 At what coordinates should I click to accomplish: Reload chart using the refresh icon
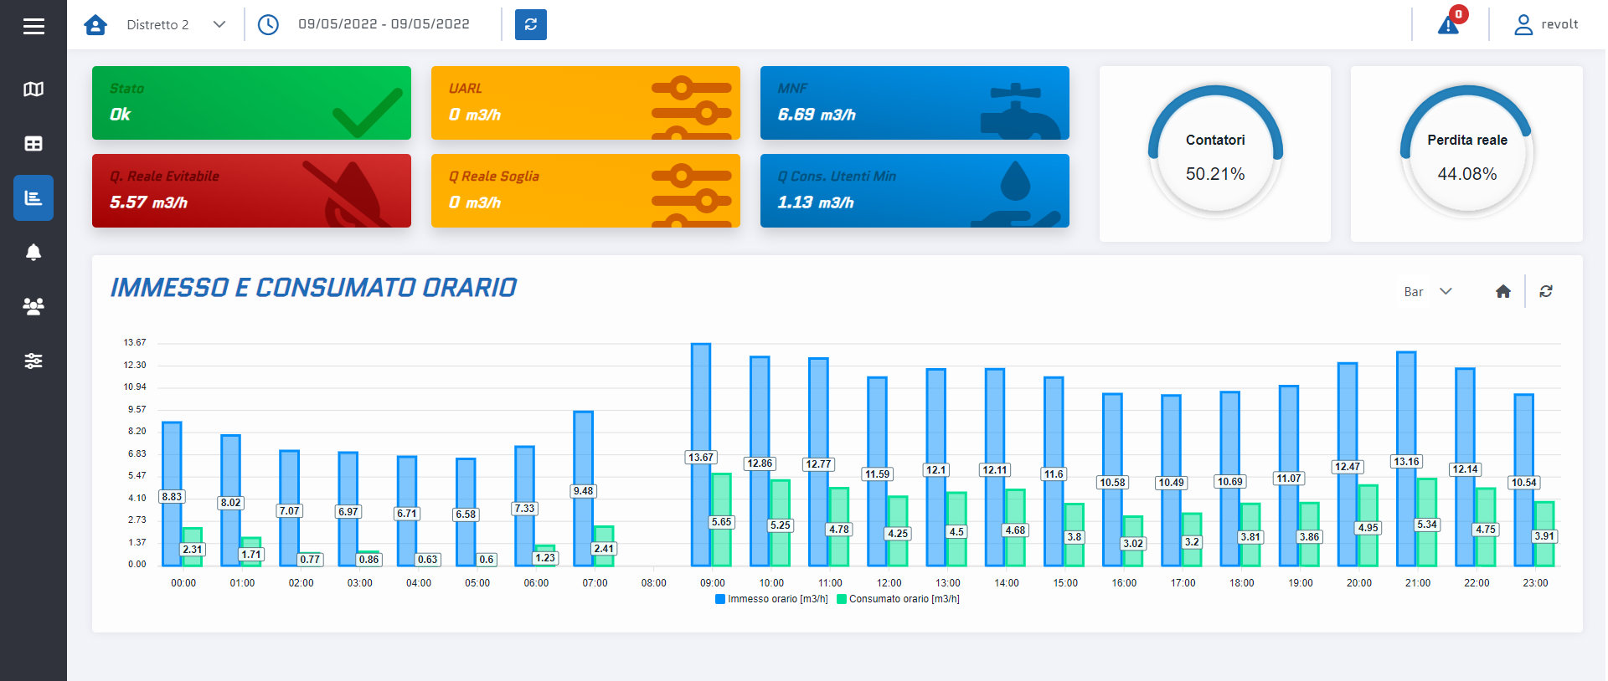click(x=1546, y=291)
